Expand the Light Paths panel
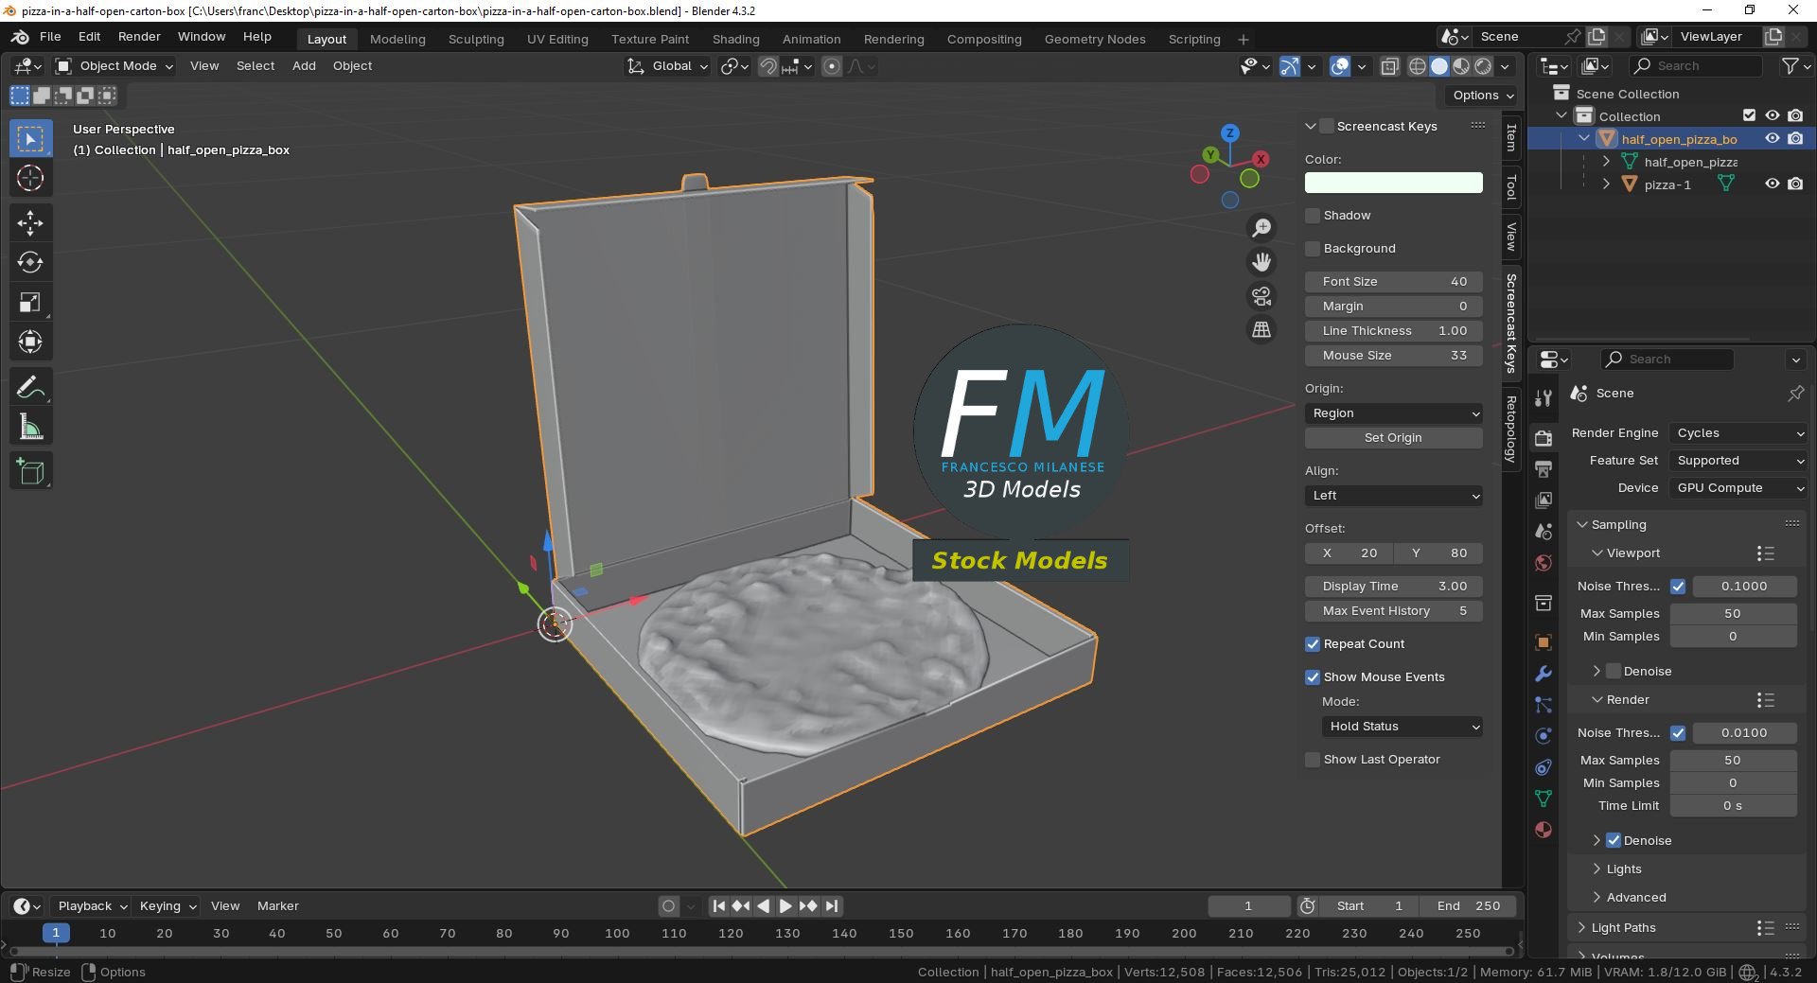This screenshot has height=983, width=1817. click(1623, 928)
